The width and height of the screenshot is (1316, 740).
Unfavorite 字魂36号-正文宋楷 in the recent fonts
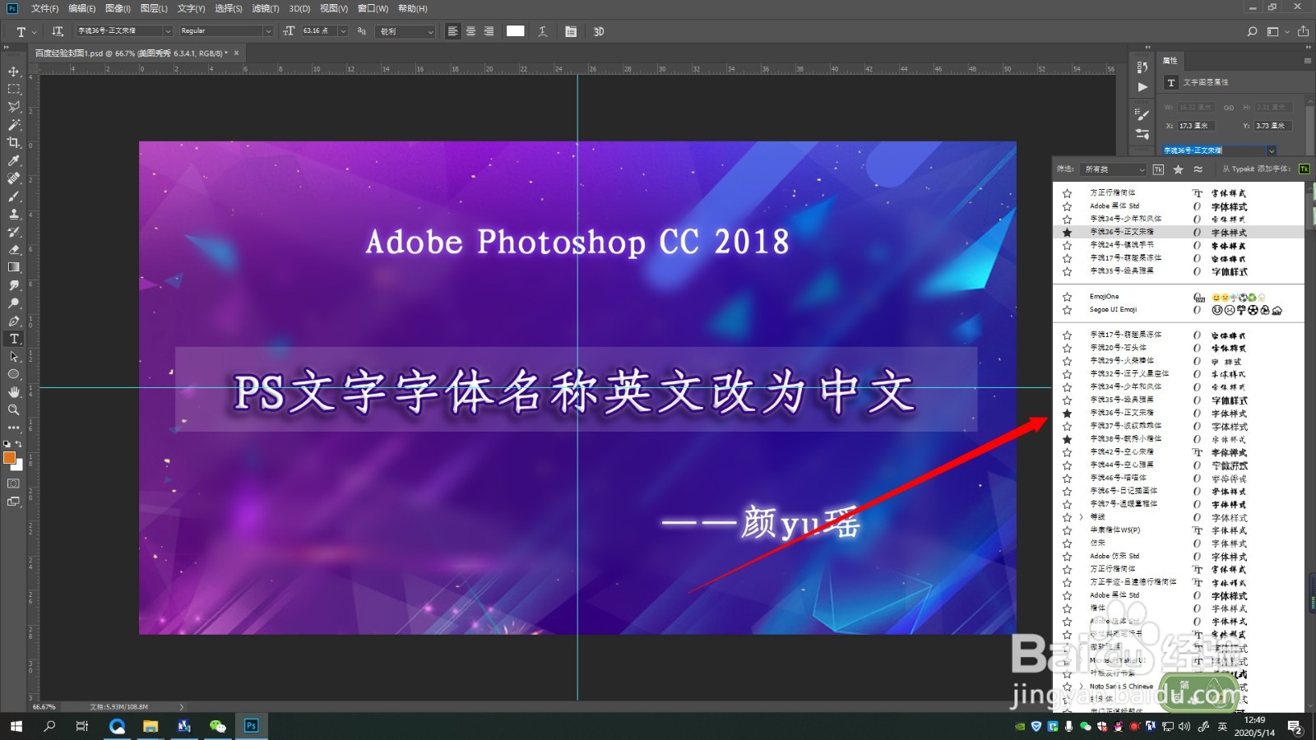click(1067, 233)
